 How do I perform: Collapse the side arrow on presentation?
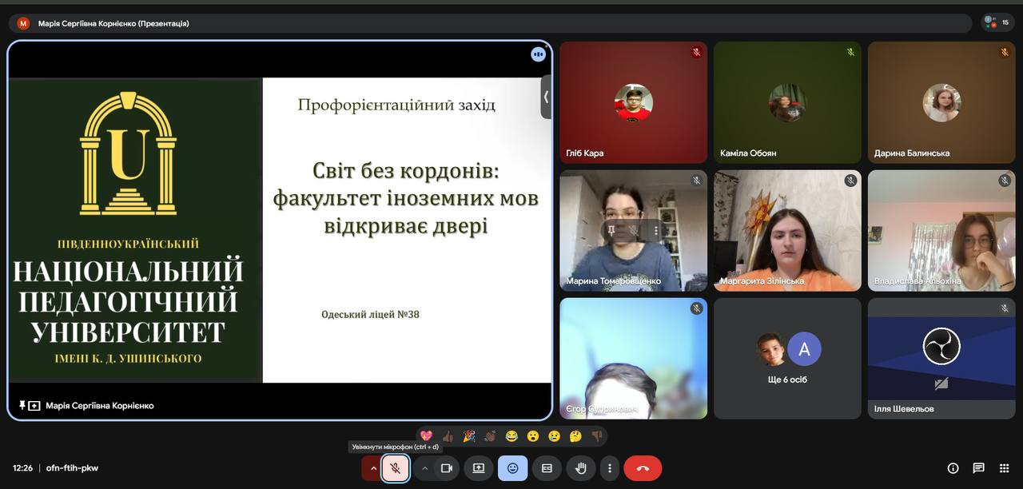(546, 97)
